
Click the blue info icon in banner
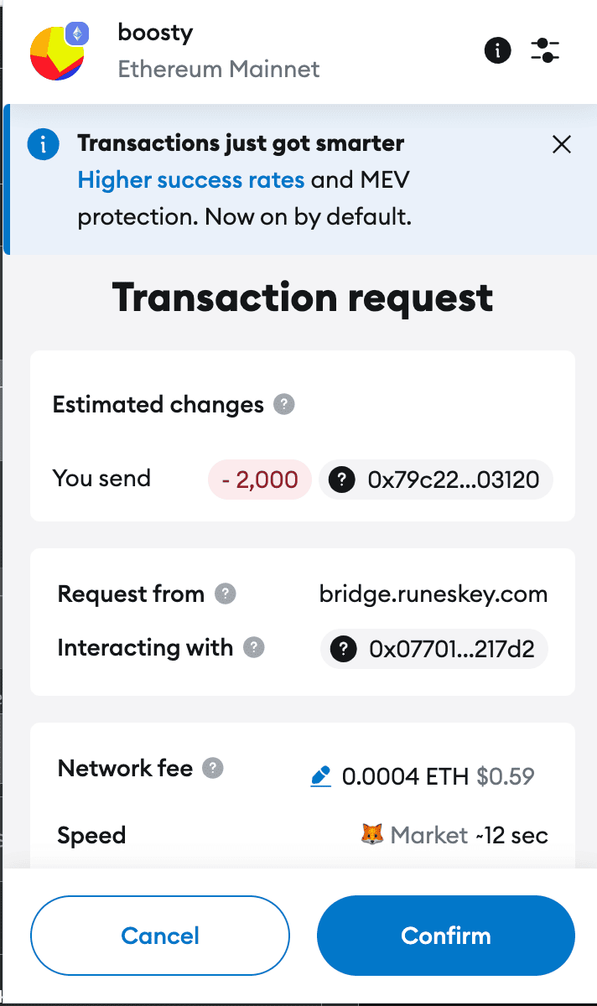(x=43, y=143)
